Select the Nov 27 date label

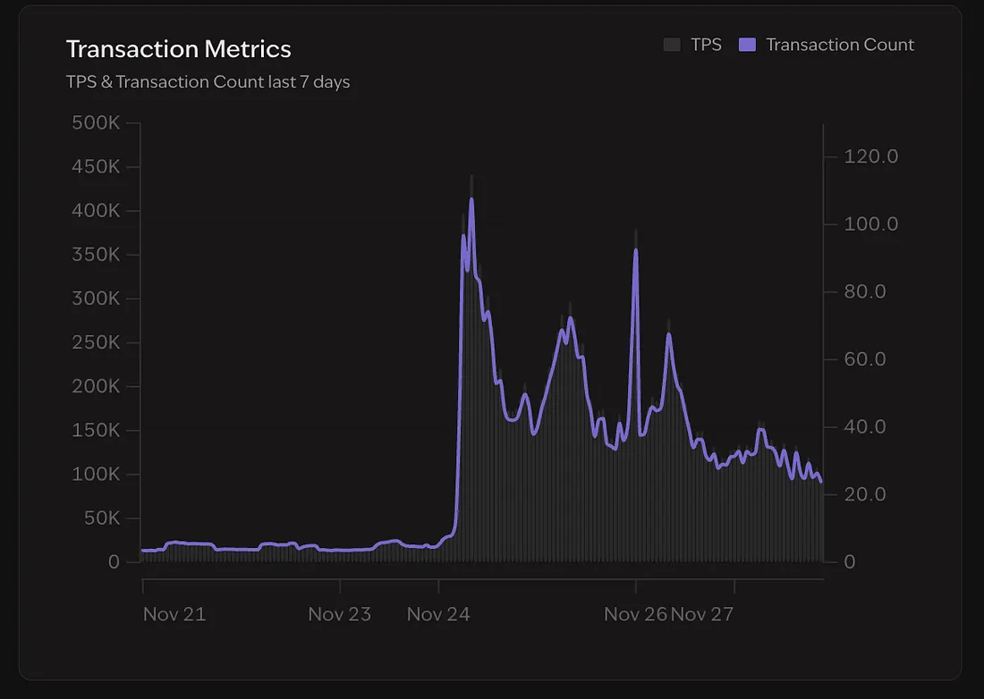click(702, 614)
